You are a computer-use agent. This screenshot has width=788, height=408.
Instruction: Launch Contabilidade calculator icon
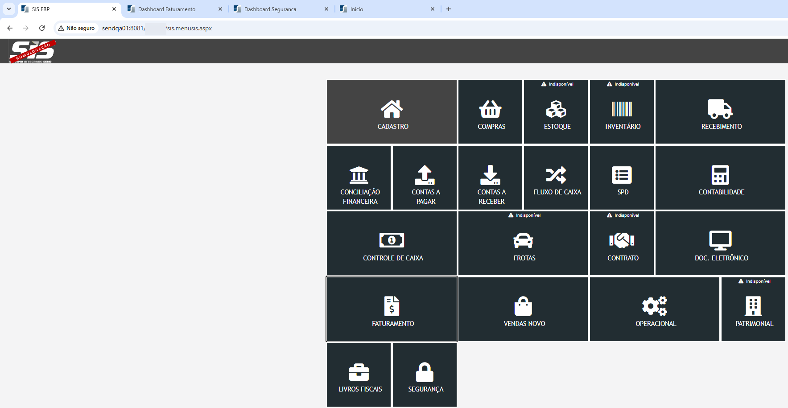point(720,175)
